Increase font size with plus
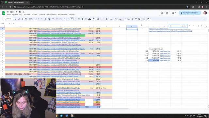 click(x=75, y=19)
